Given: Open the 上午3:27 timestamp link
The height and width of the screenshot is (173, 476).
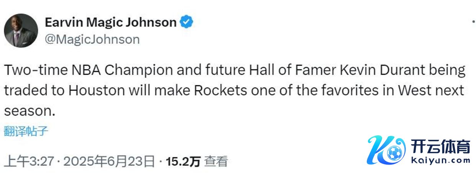Looking at the screenshot, I should pos(29,162).
